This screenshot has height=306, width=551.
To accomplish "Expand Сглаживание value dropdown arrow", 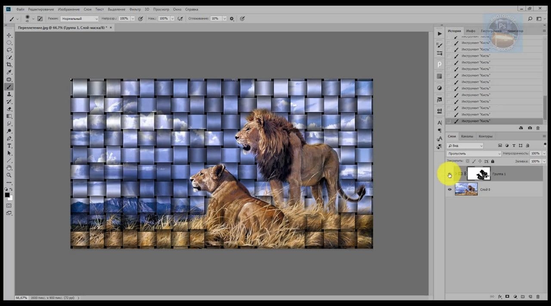I will (x=225, y=19).
